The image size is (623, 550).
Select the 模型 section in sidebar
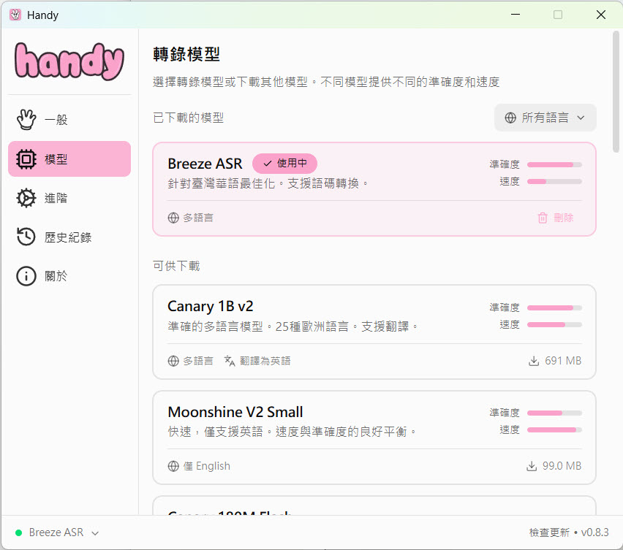69,158
